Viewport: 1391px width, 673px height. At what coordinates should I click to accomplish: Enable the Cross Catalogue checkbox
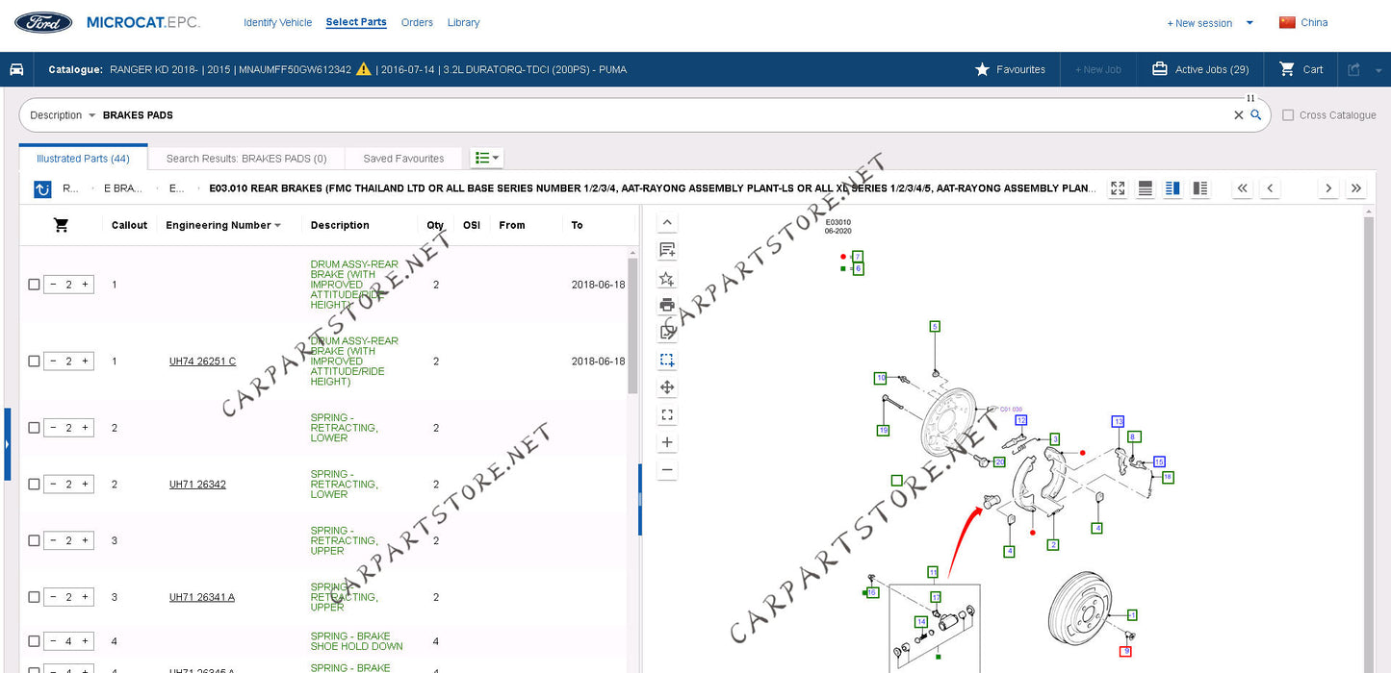tap(1288, 115)
